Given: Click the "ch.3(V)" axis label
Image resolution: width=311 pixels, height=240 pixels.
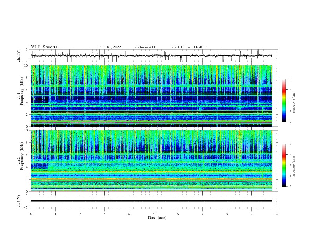Looking at the screenshot, I should 19,201.
